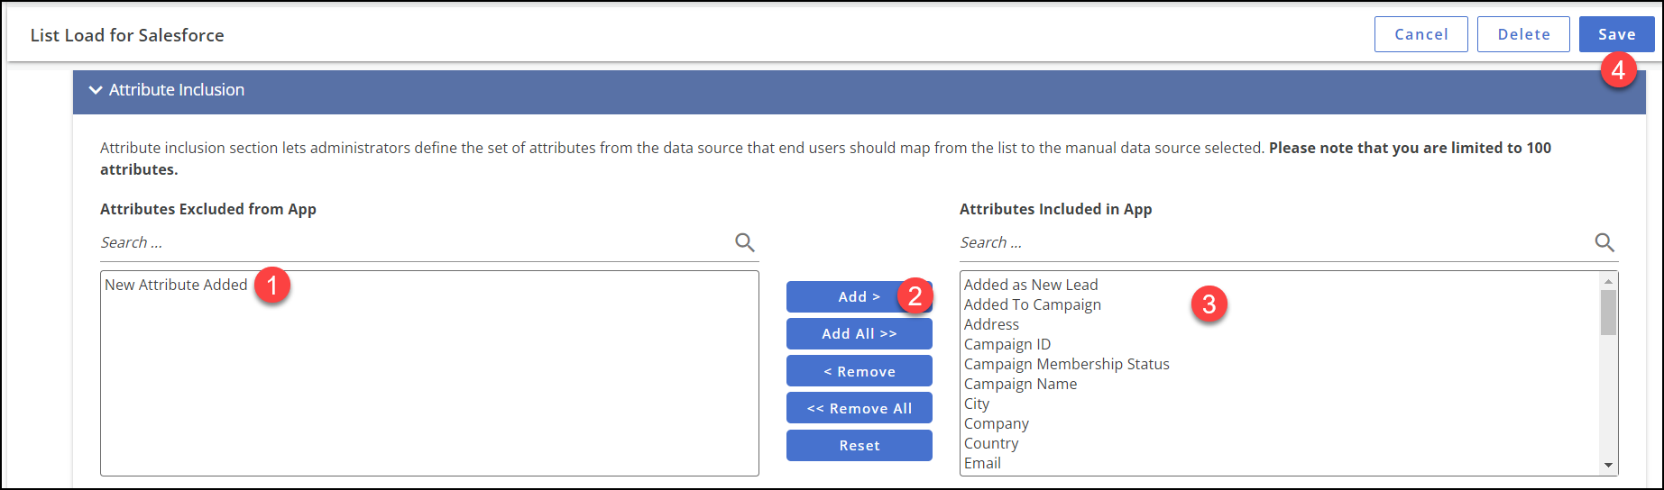Screen dimensions: 1664x490
Task: Click the < Remove button
Action: pos(859,371)
